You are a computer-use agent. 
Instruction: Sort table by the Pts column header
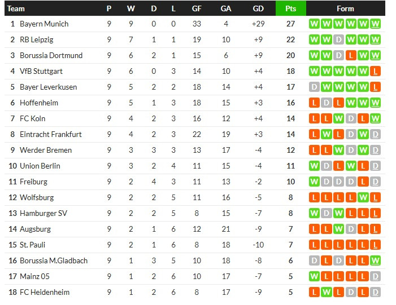click(290, 8)
